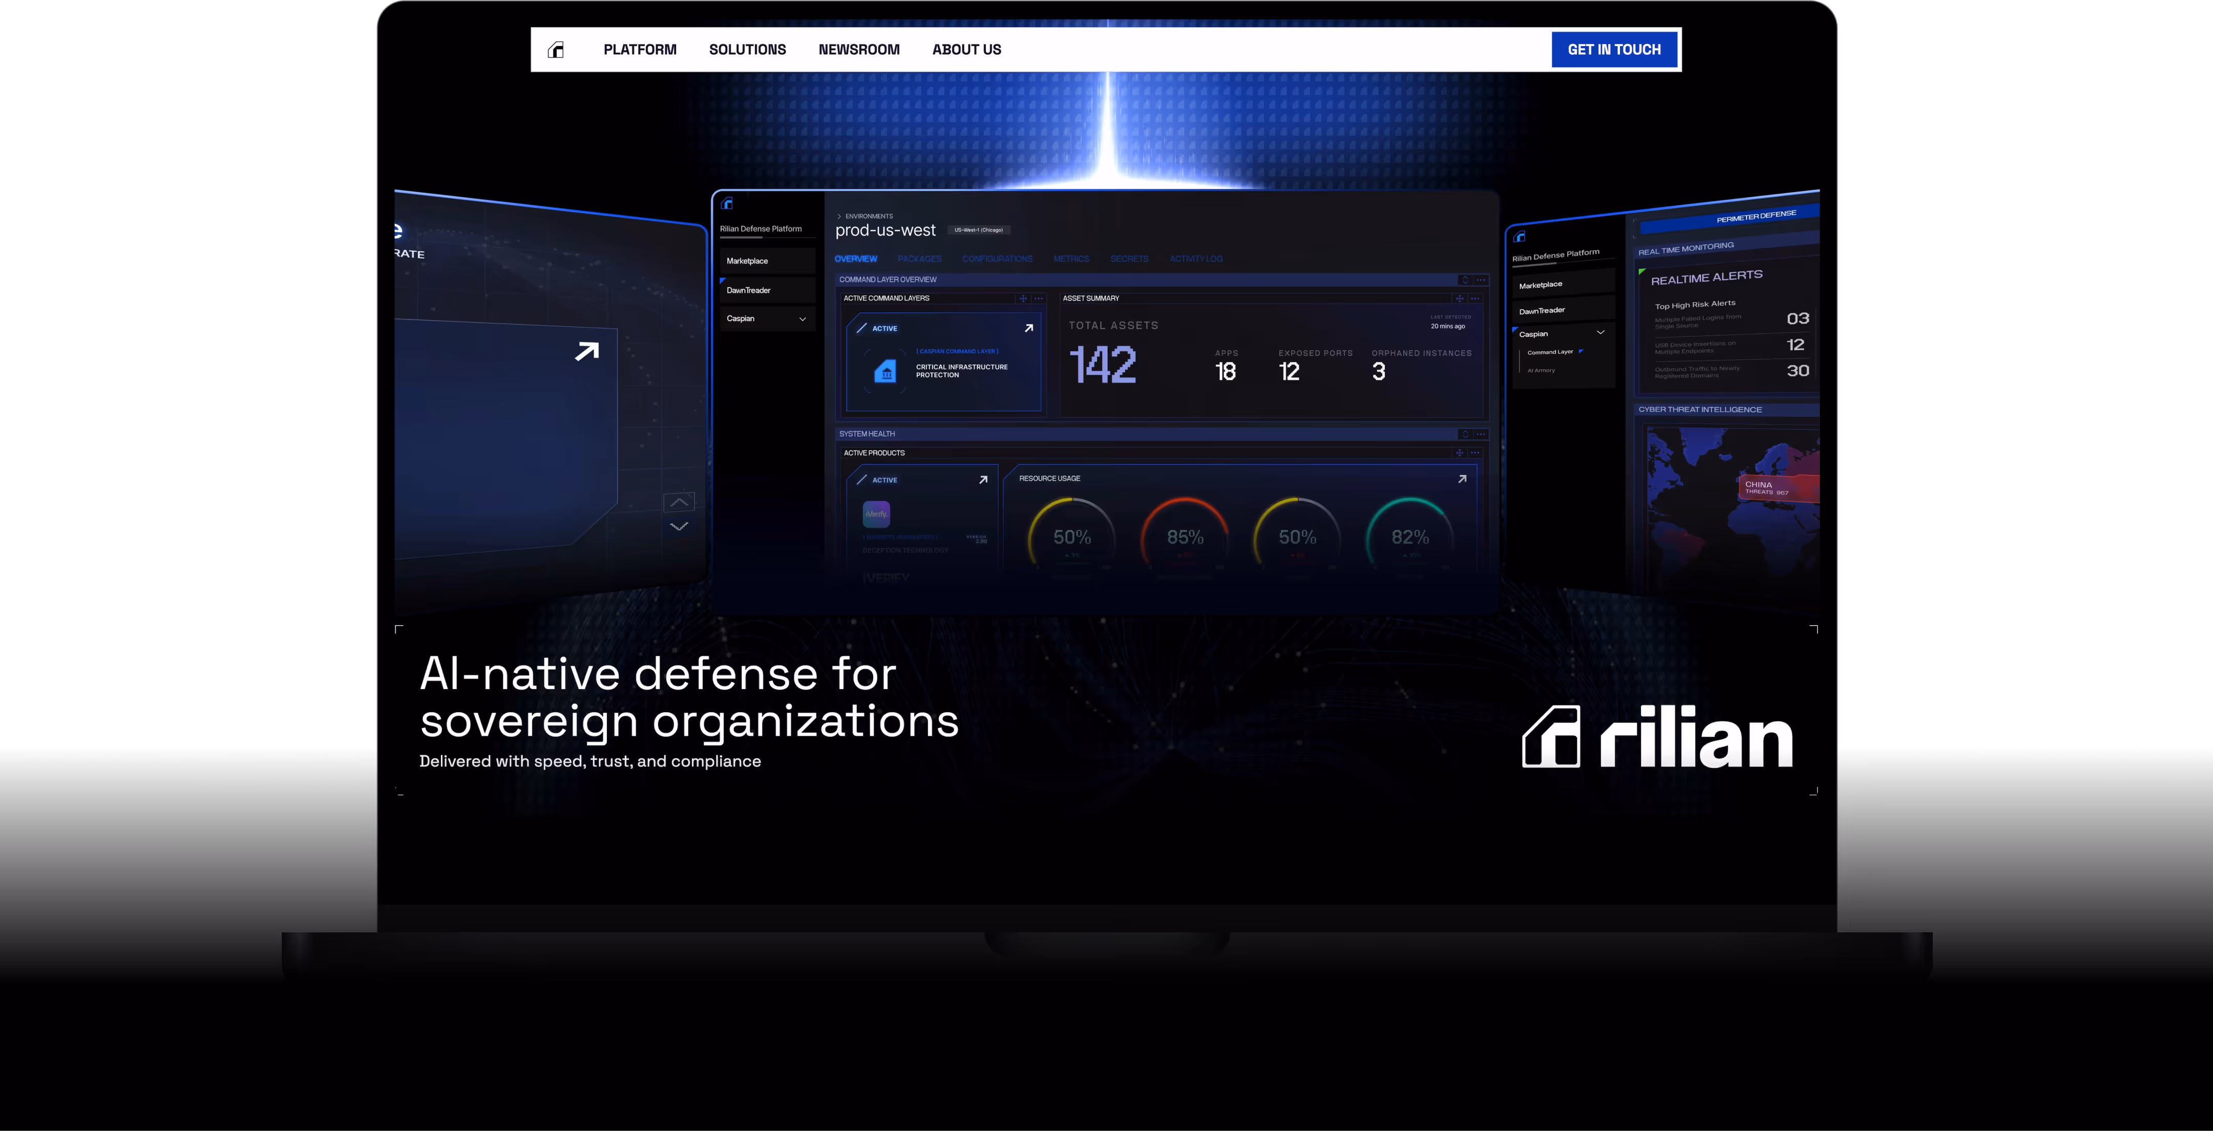Open the Newsroom navigation item
This screenshot has width=2213, height=1131.
click(x=859, y=50)
